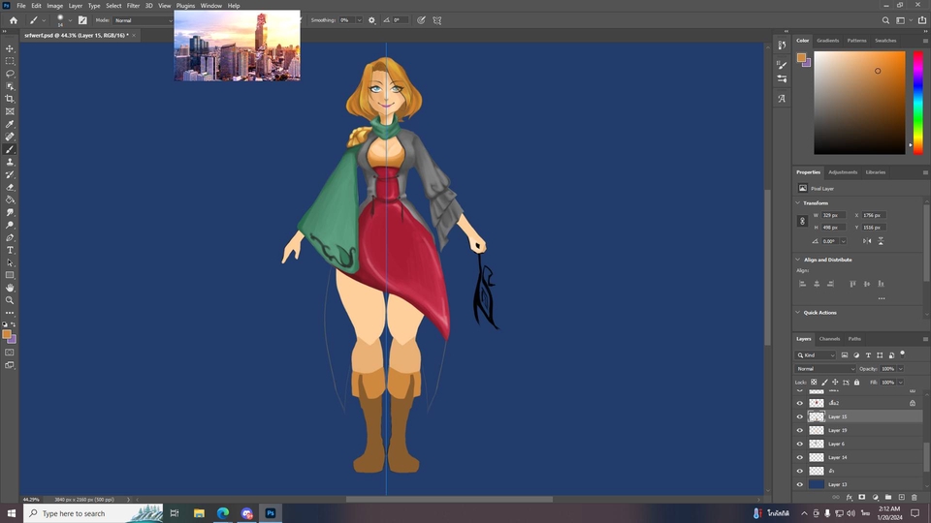The image size is (931, 523).
Task: Select the Hand tool
Action: pos(10,288)
